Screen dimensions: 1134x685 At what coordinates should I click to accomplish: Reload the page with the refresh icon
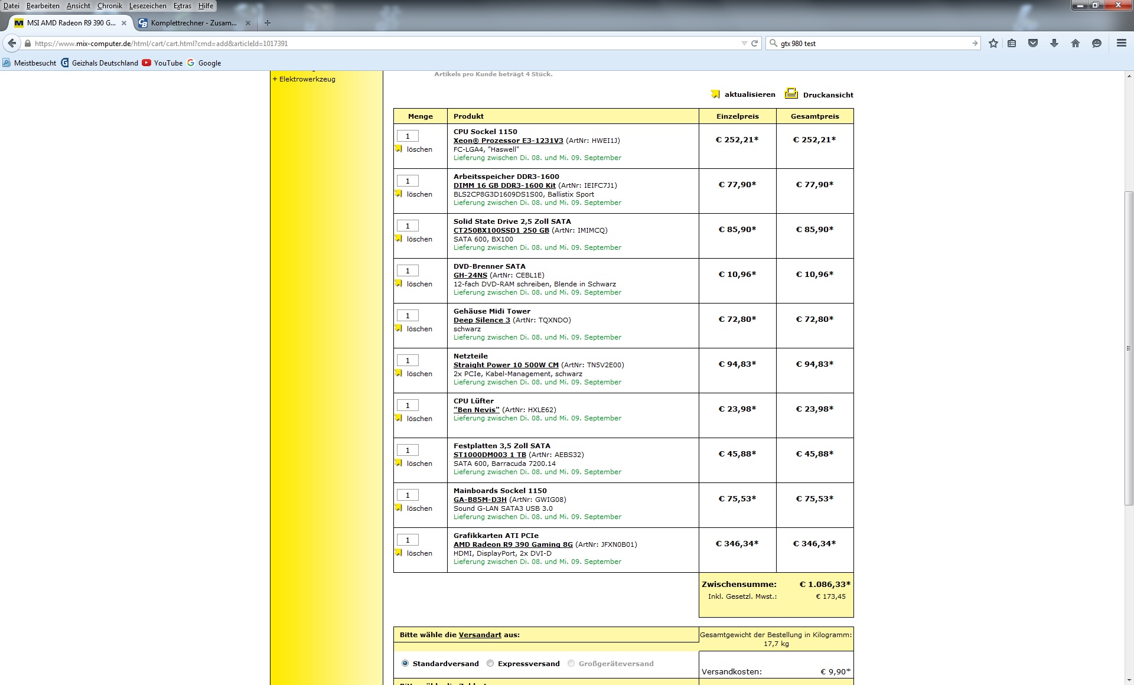[x=754, y=43]
